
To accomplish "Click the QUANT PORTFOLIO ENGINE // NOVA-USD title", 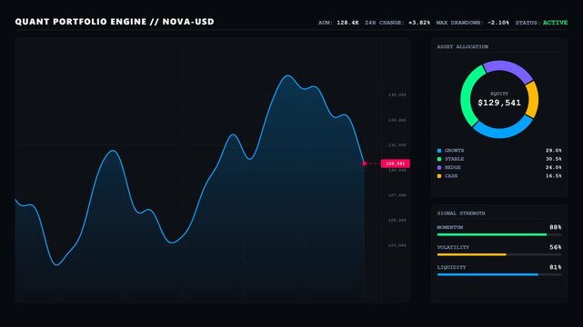I will point(115,22).
